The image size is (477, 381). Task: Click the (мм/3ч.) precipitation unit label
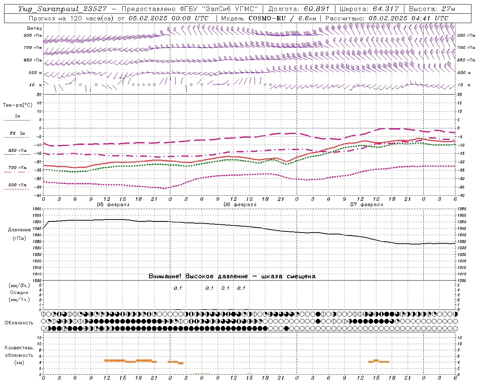click(19, 285)
